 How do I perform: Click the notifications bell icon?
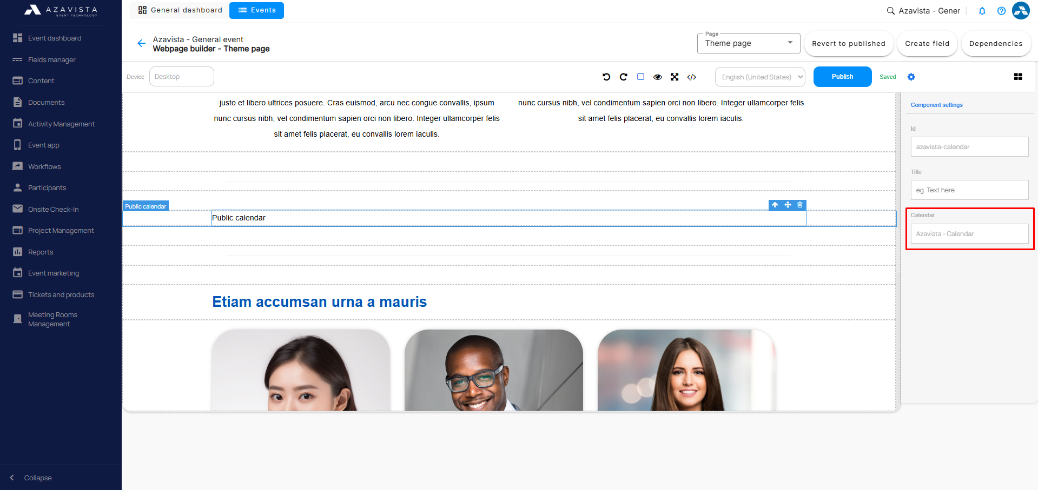pyautogui.click(x=982, y=11)
